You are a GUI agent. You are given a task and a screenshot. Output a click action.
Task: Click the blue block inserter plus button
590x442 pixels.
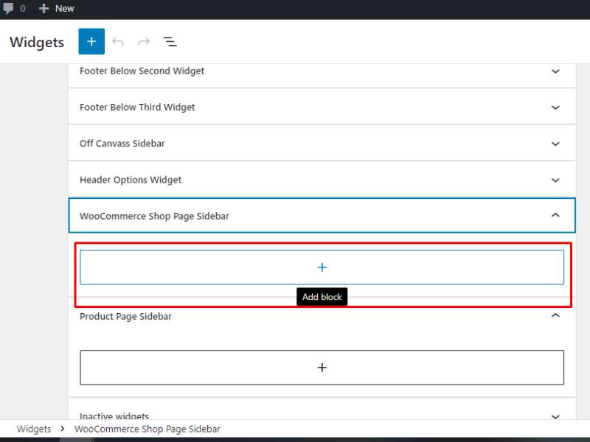click(91, 41)
